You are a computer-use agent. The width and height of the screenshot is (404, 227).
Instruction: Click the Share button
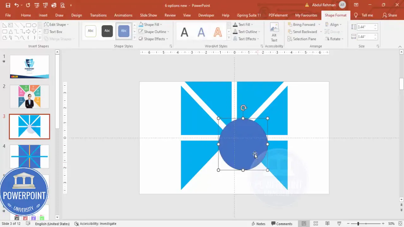click(389, 15)
